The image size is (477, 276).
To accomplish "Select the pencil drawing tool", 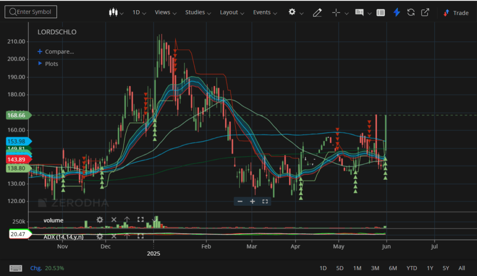I will tap(317, 13).
